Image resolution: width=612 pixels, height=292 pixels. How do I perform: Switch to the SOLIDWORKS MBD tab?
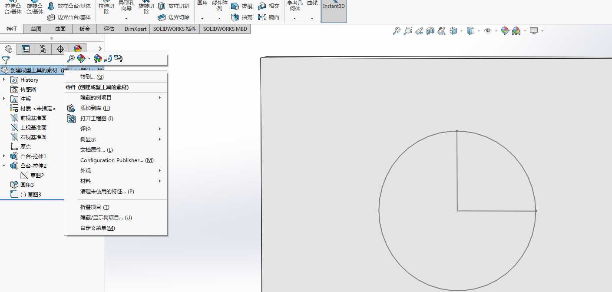tap(225, 29)
